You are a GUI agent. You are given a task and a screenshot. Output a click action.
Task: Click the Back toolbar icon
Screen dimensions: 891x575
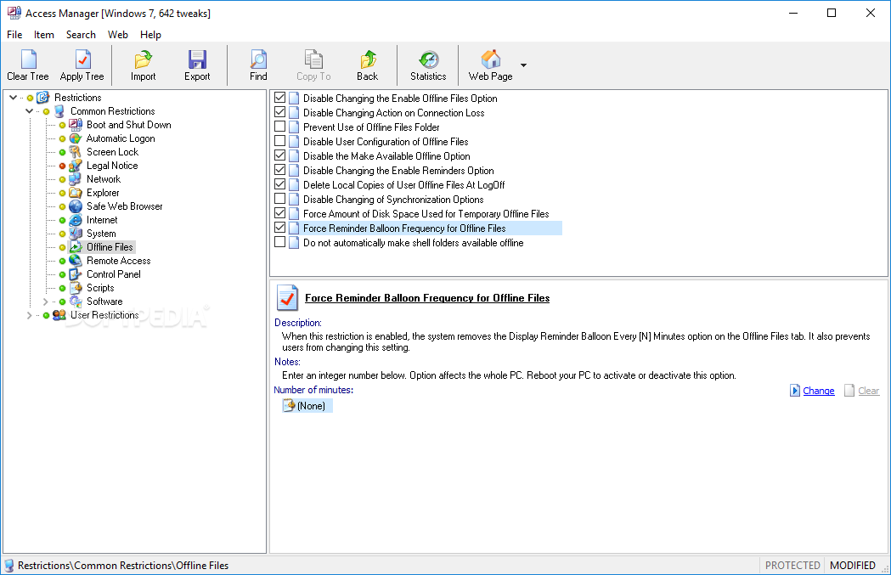click(368, 59)
